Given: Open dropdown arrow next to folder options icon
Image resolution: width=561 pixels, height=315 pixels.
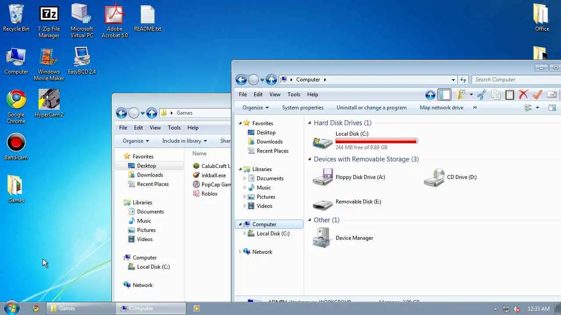Looking at the screenshot, I should pyautogui.click(x=471, y=94).
